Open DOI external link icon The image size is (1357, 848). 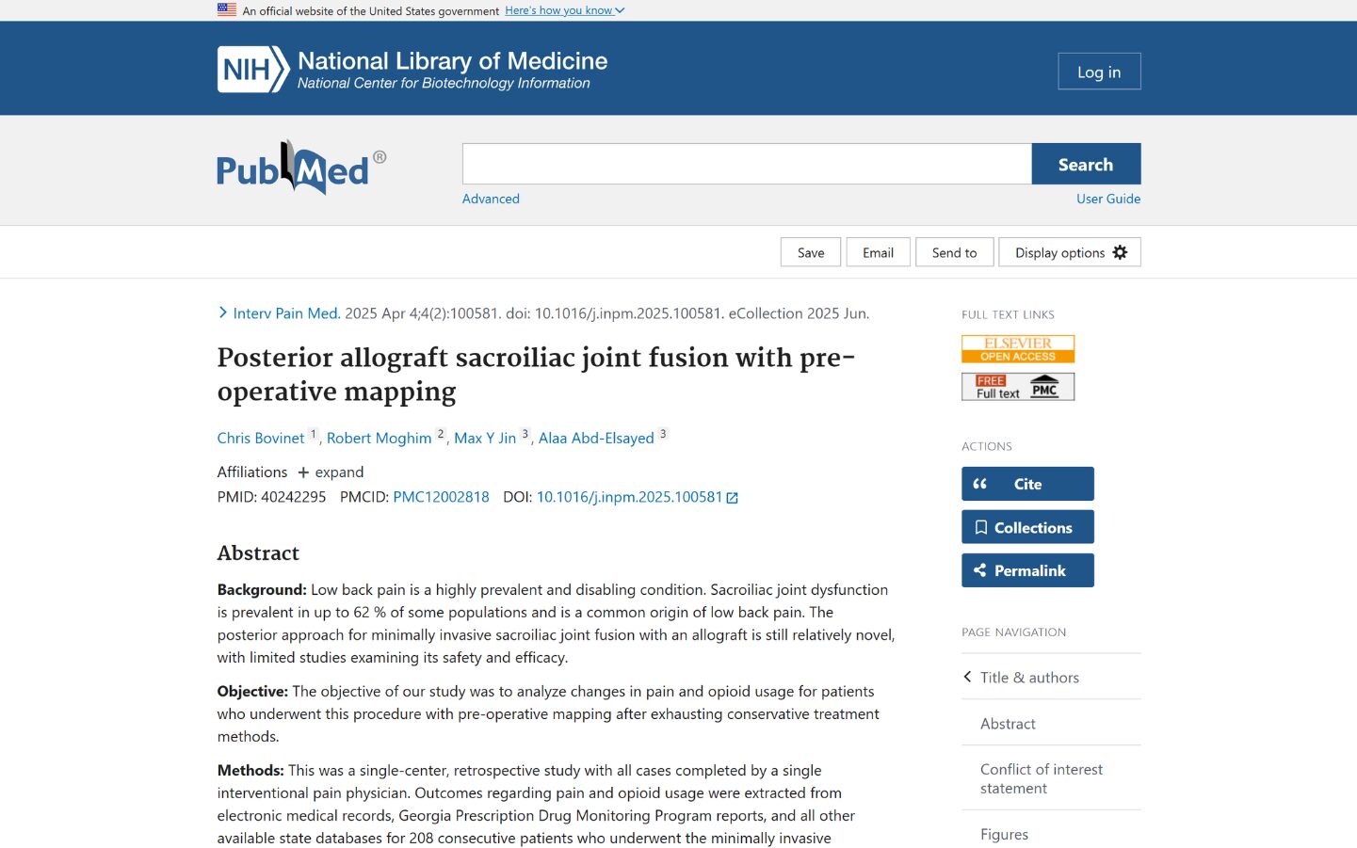click(x=732, y=498)
